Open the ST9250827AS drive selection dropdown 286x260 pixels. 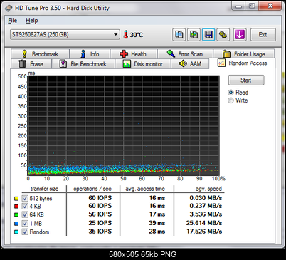[65, 35]
